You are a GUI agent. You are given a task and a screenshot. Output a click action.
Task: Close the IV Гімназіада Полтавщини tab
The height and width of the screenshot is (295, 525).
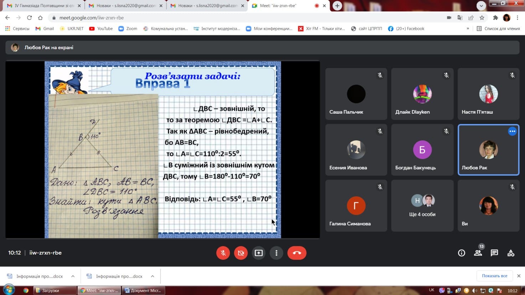pyautogui.click(x=79, y=6)
